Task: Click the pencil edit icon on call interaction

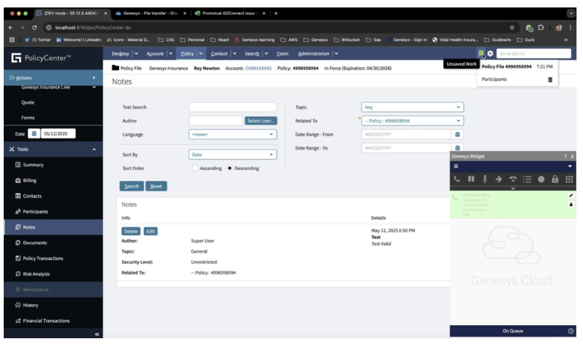Action: click(571, 196)
